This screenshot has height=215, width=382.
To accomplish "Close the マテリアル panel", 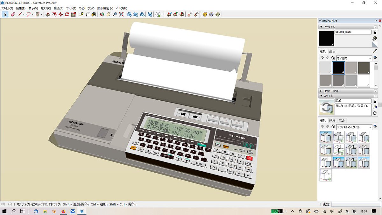I will pyautogui.click(x=376, y=27).
